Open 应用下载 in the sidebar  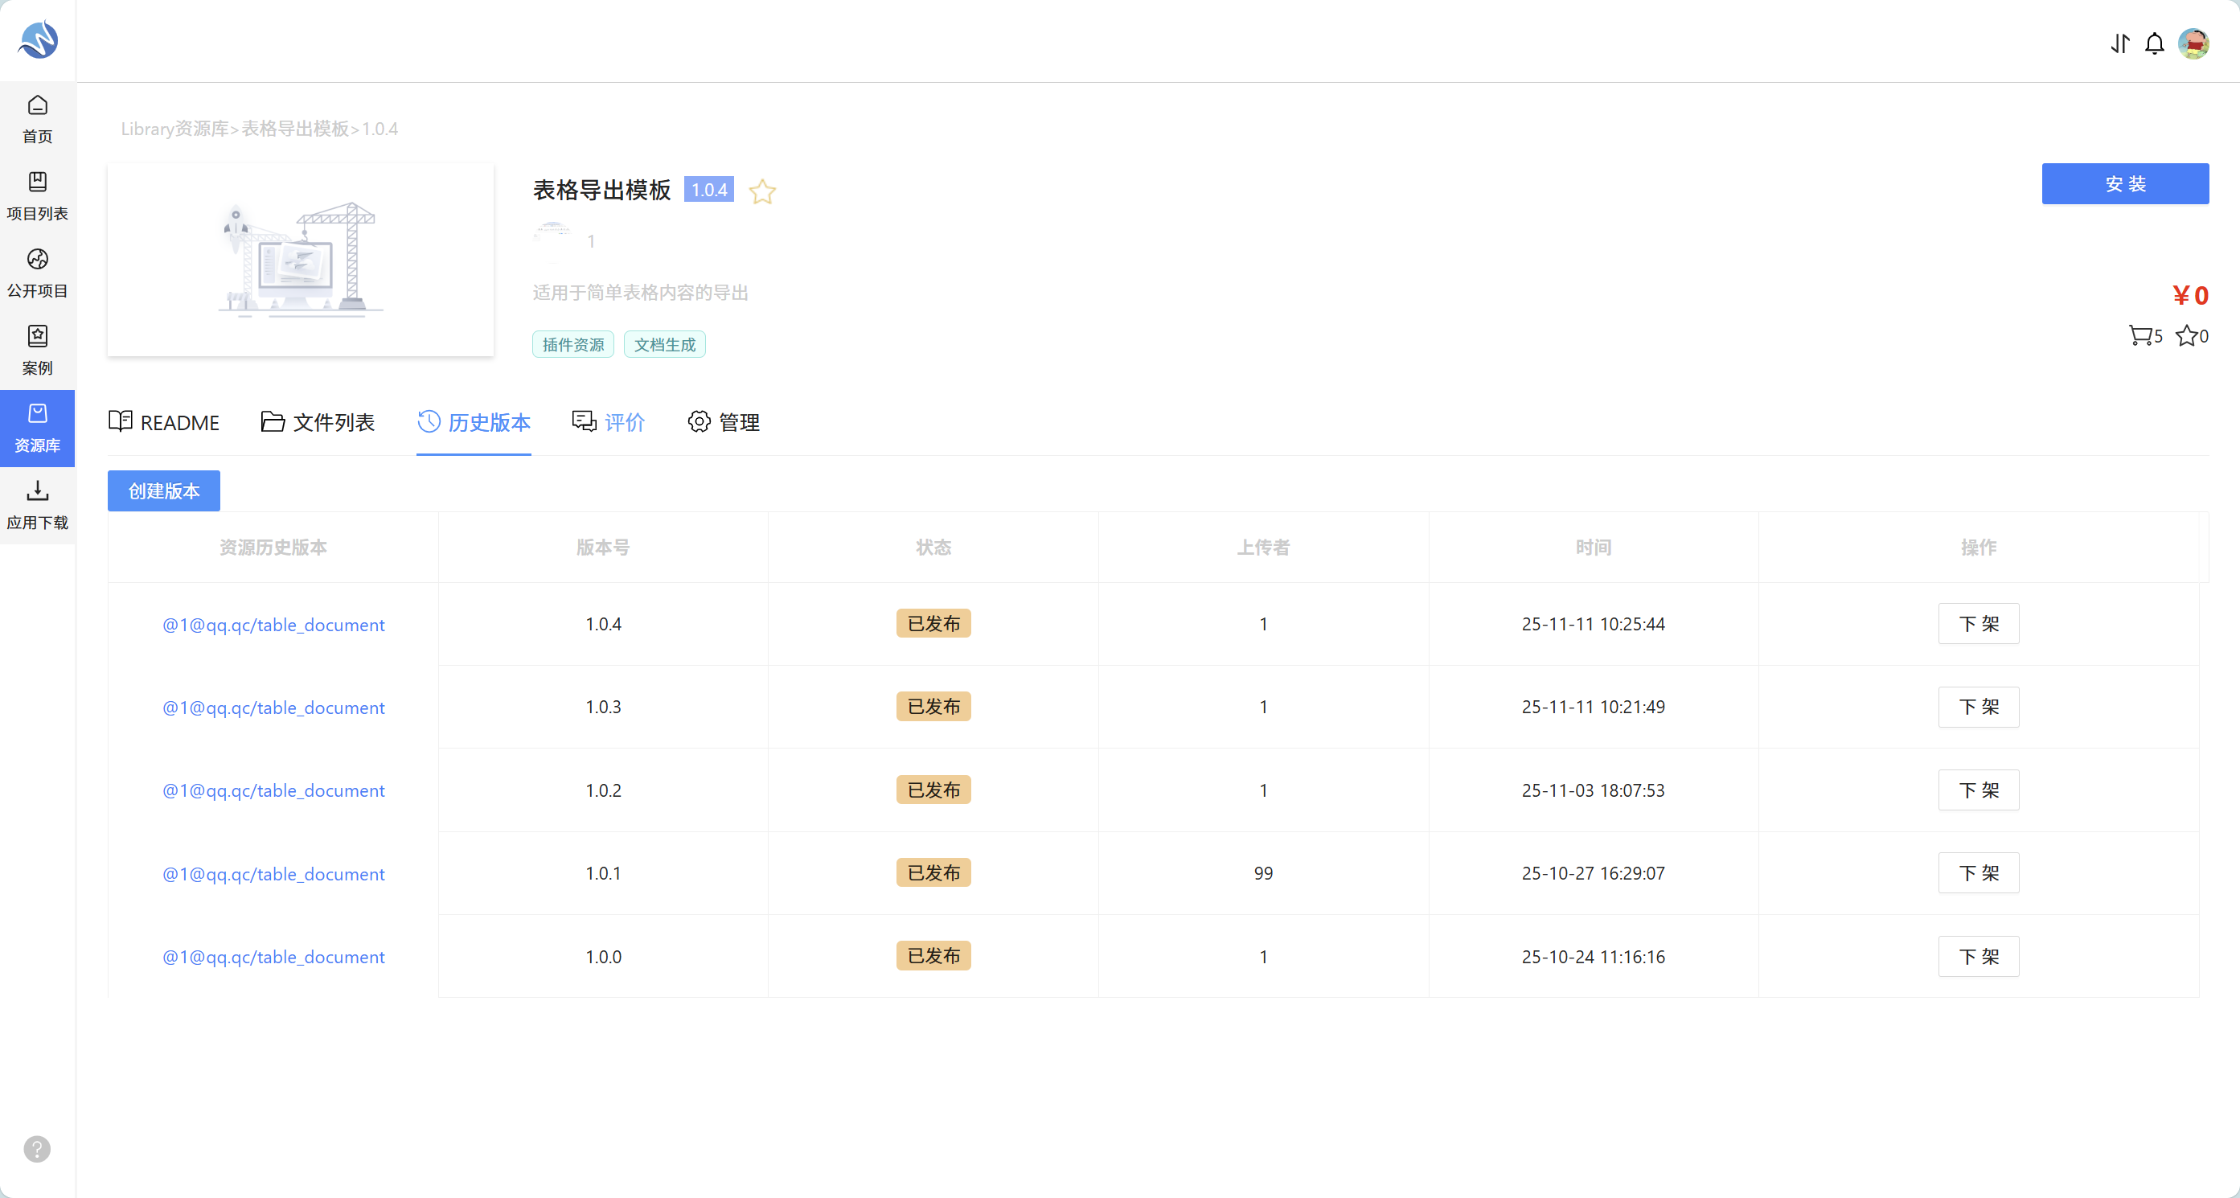(x=38, y=505)
